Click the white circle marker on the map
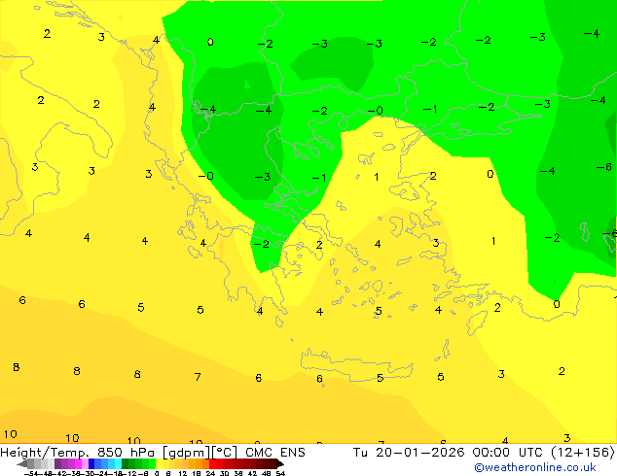 click(x=210, y=42)
